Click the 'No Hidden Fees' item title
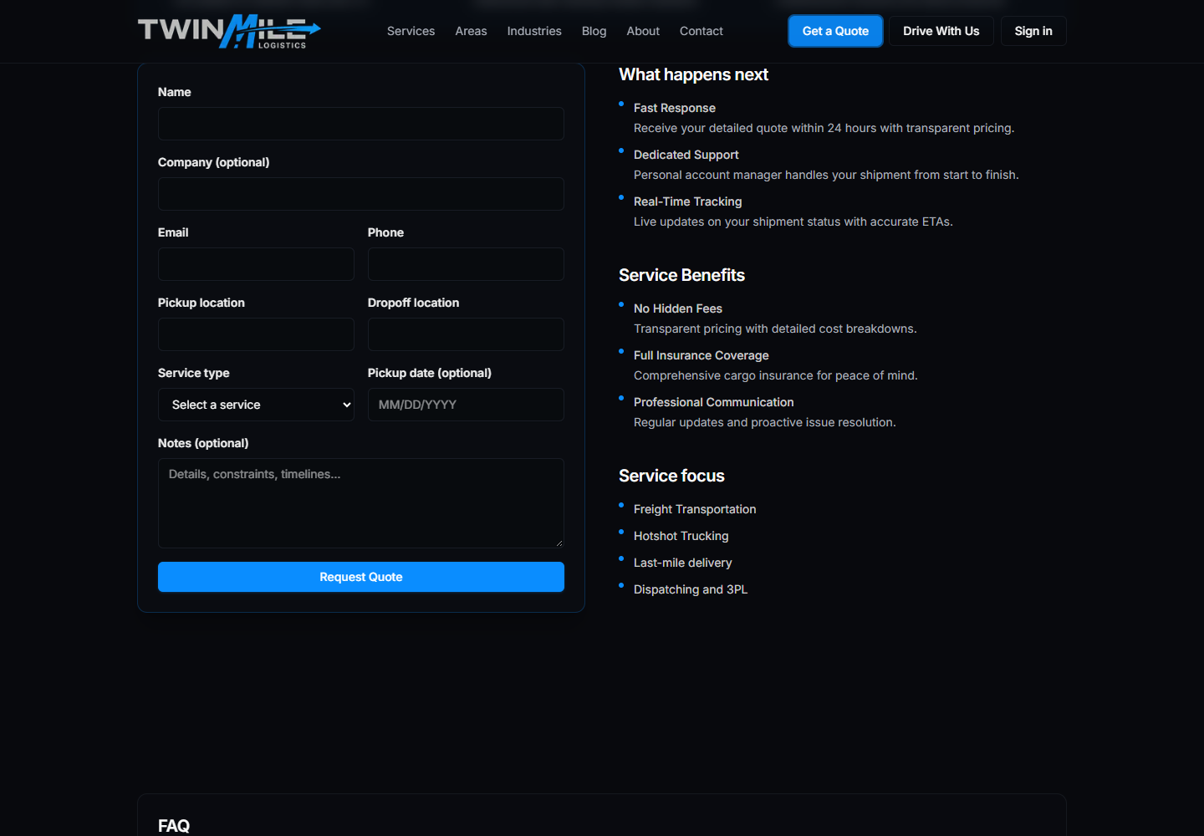 click(678, 308)
